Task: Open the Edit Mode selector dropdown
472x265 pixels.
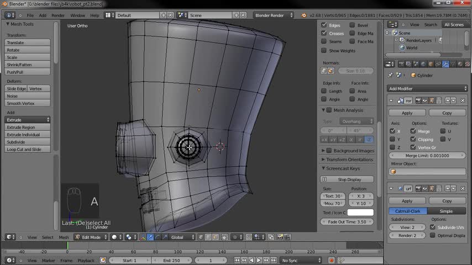Action: coord(91,237)
